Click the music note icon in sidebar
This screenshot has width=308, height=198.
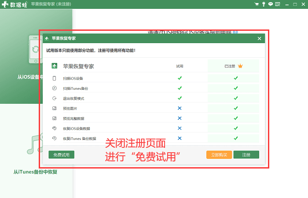point(35,144)
